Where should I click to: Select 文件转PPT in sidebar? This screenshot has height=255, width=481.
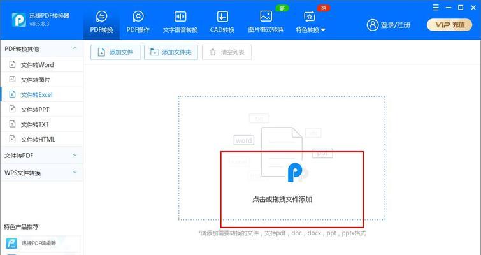point(42,110)
